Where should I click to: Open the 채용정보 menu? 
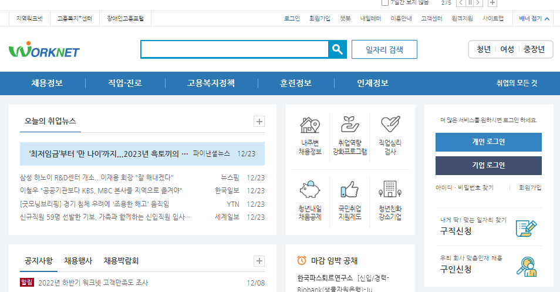pos(47,83)
